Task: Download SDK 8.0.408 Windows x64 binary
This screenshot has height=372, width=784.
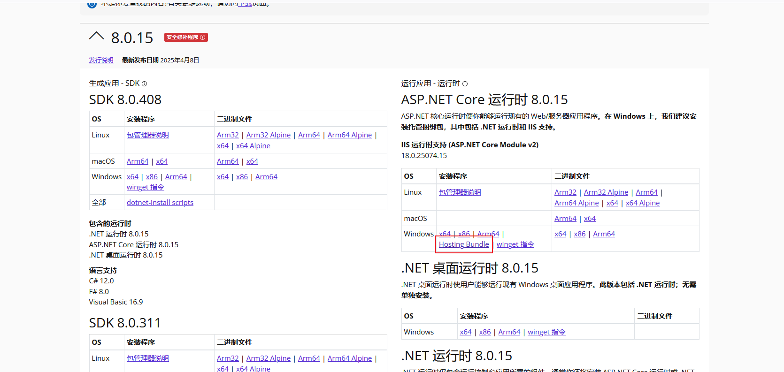Action: 223,177
